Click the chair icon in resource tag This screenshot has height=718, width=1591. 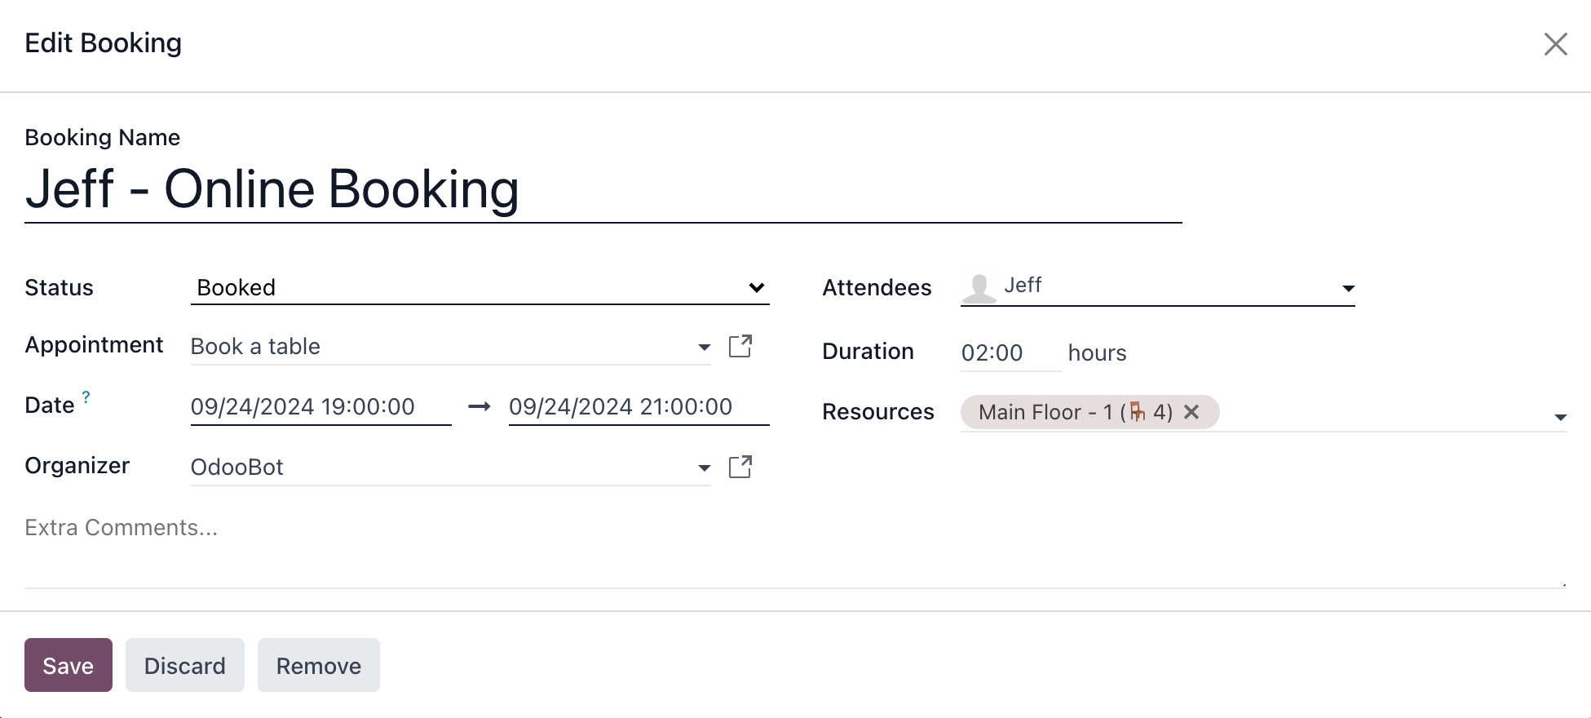[1137, 412]
